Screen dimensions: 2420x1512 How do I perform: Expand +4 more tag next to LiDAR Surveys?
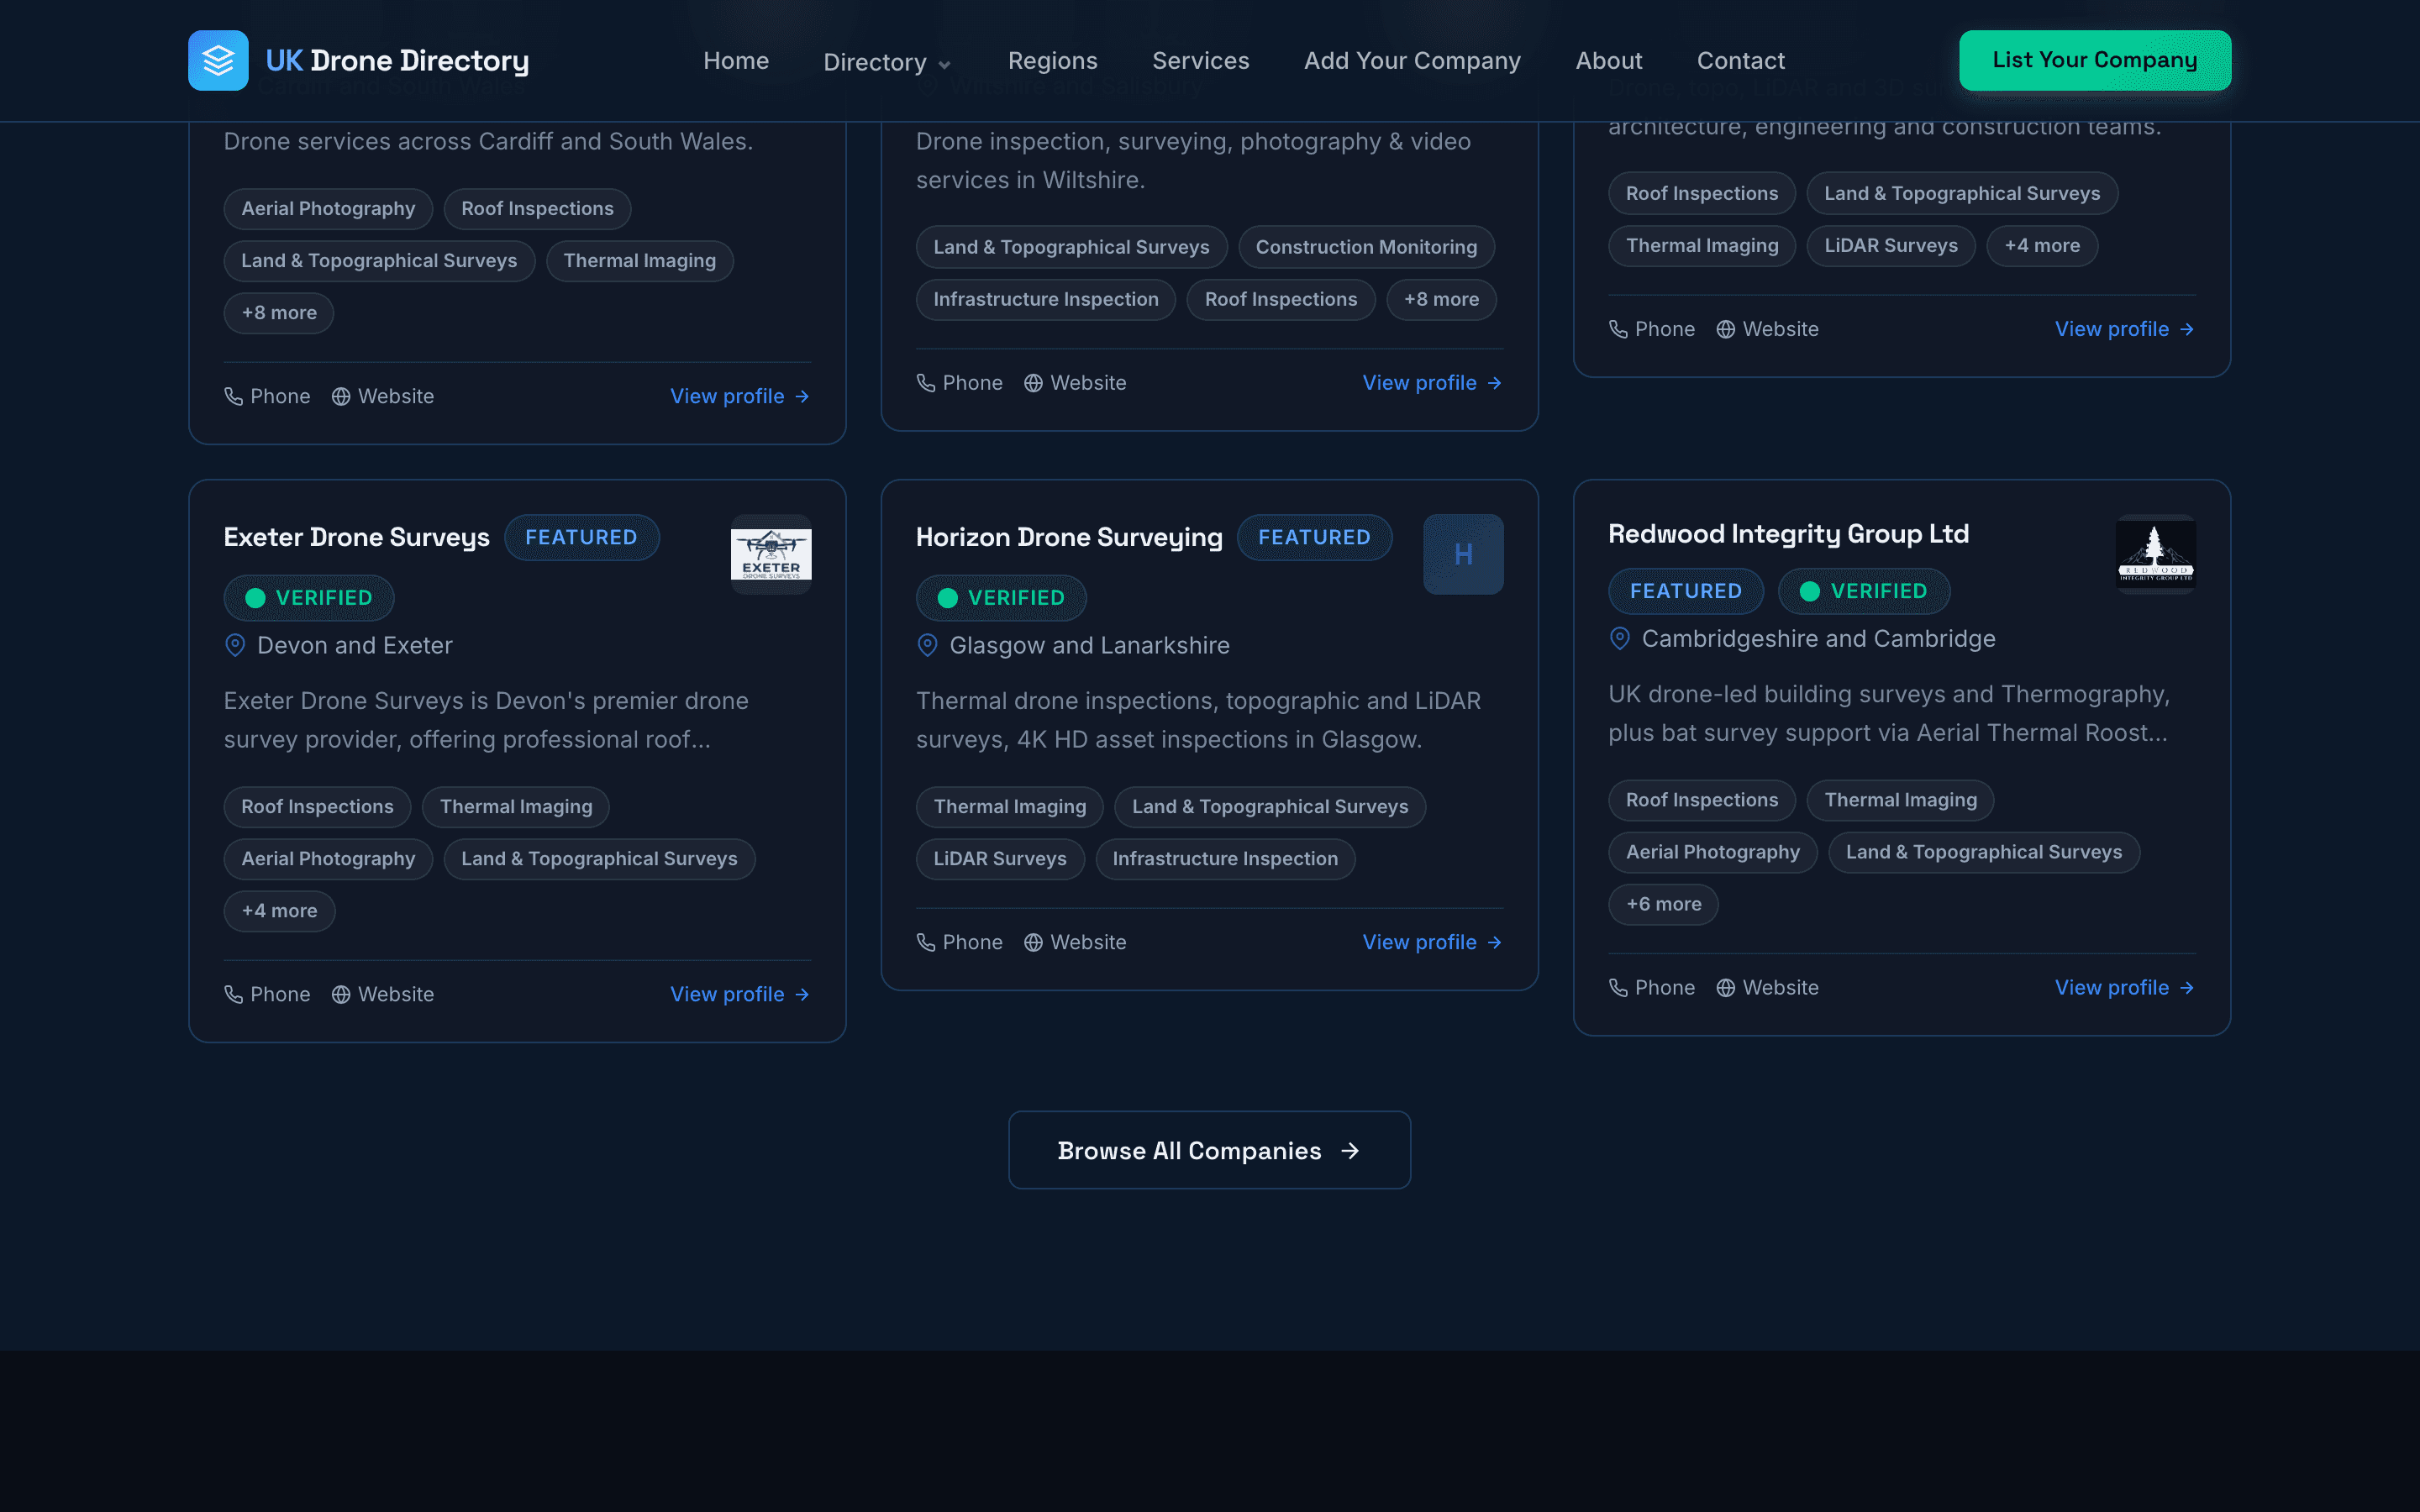coord(2042,245)
